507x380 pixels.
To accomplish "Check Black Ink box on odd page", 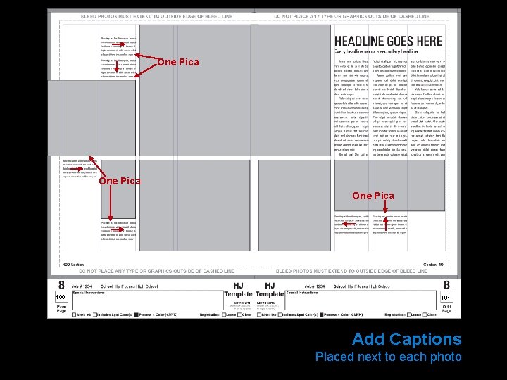I will click(x=259, y=315).
